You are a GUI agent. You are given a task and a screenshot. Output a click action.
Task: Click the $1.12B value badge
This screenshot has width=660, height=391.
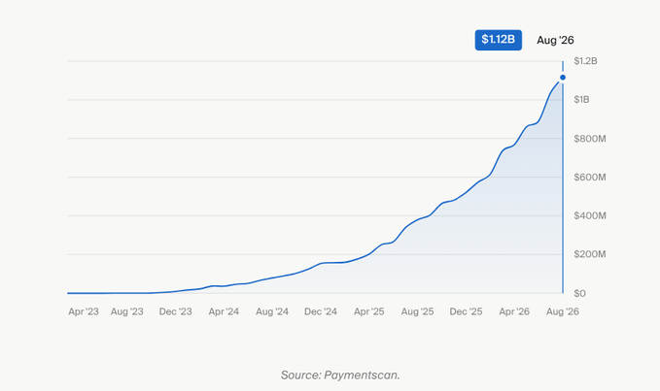click(499, 40)
